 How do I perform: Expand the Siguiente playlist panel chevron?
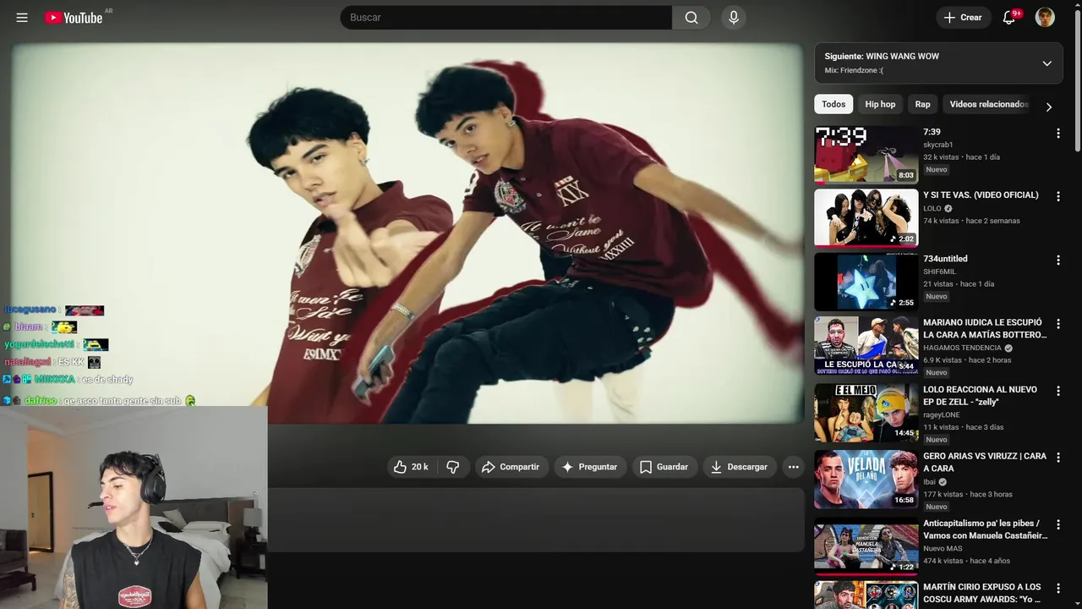pyautogui.click(x=1046, y=63)
